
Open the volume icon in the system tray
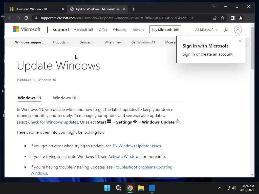coord(234,188)
